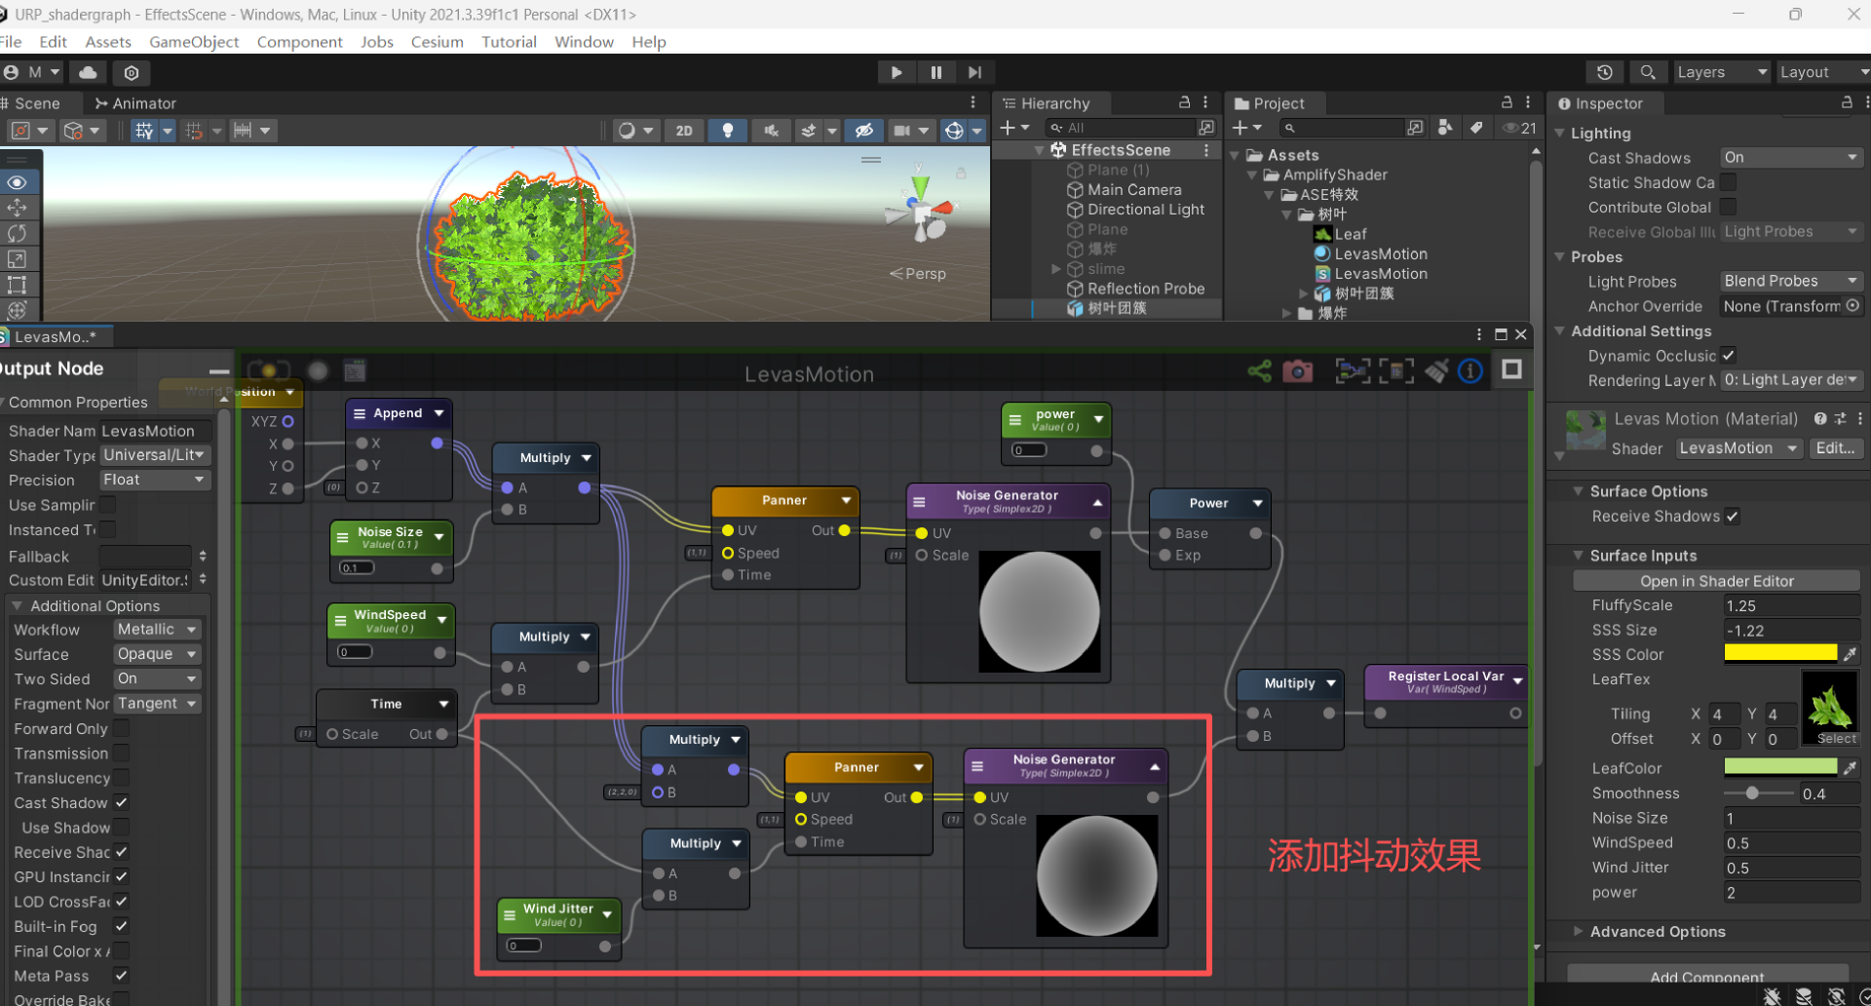Toggle Dynamic Occlusion checkbox

[1728, 356]
